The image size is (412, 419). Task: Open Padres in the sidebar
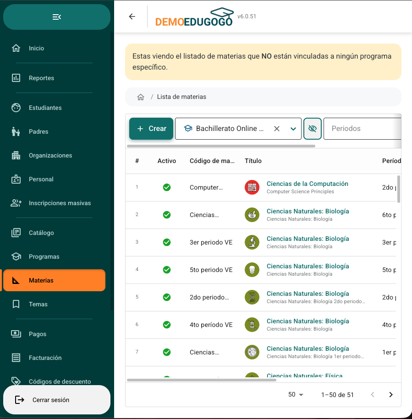(x=54, y=131)
